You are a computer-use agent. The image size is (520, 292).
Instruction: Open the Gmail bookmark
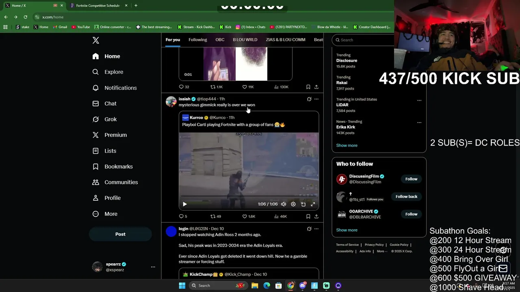(x=60, y=27)
